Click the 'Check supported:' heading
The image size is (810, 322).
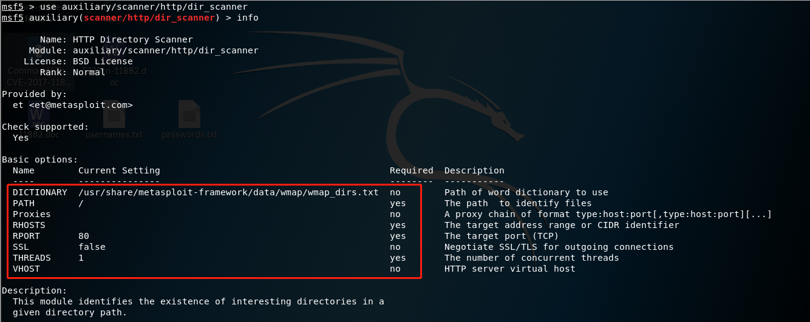[x=46, y=127]
